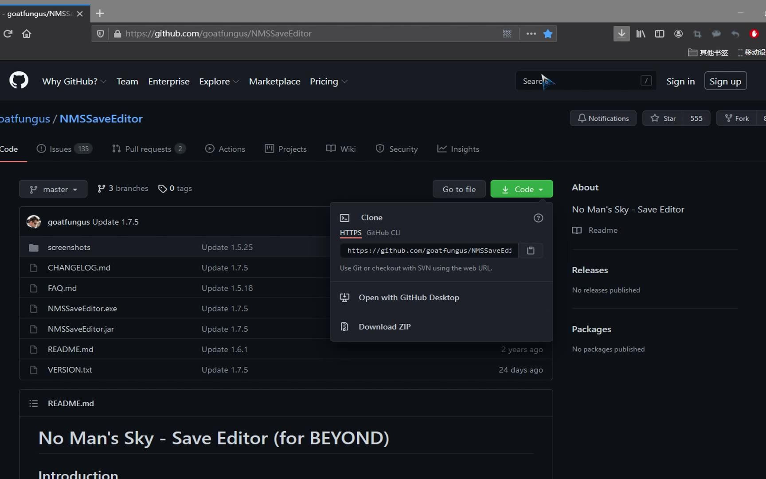Viewport: 766px width, 479px height.
Task: Click the GitHub search field
Action: (x=586, y=81)
